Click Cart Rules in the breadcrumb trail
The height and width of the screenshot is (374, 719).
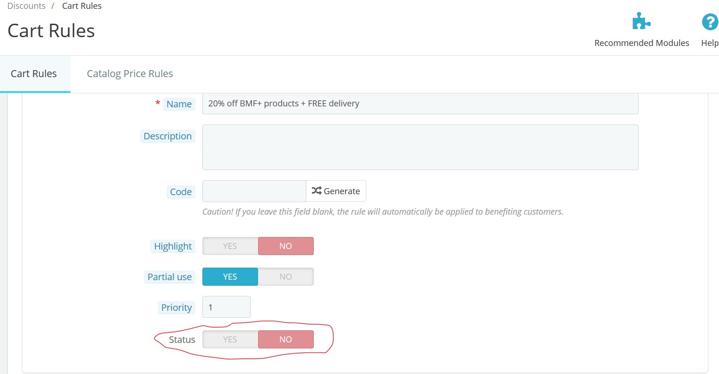(x=82, y=6)
